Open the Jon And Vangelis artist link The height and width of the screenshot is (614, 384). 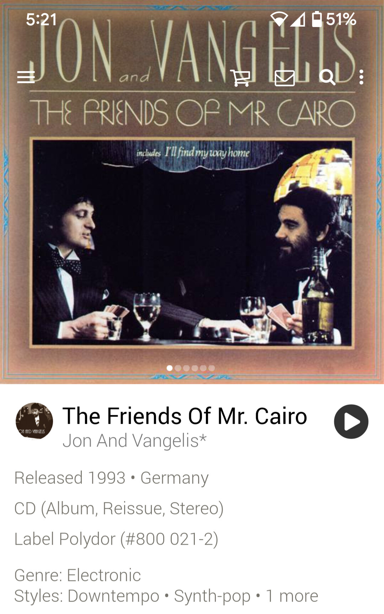click(134, 441)
